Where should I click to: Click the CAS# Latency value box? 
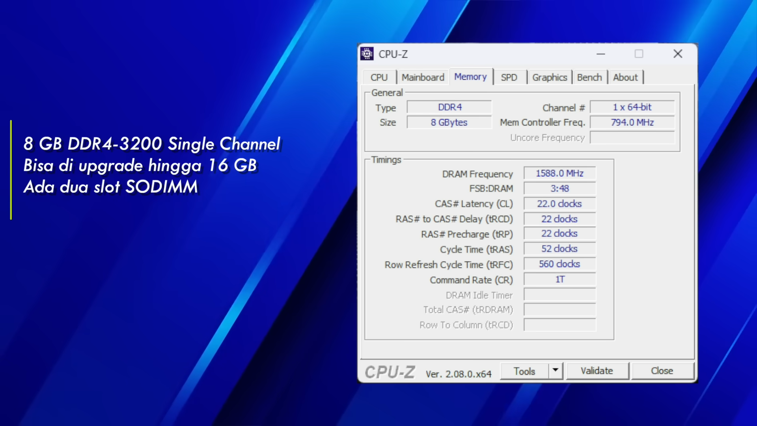click(559, 204)
